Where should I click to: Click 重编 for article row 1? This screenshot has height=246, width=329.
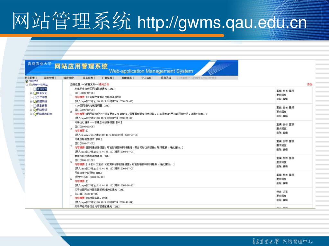279,91
